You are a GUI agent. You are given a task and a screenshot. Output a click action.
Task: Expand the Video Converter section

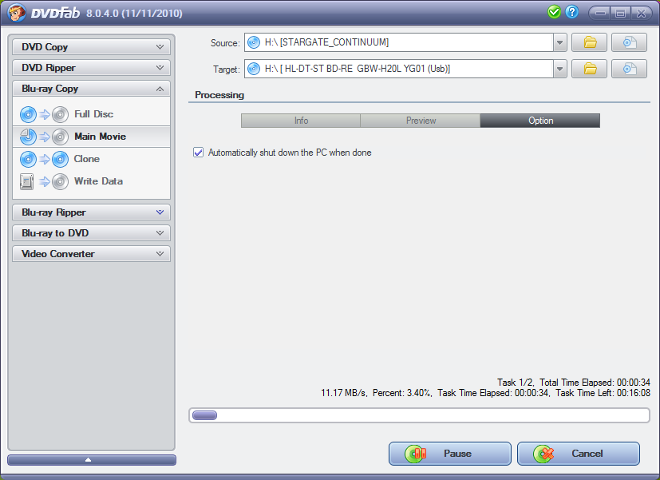point(91,253)
